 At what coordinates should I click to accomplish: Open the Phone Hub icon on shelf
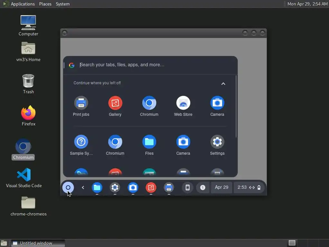188,188
